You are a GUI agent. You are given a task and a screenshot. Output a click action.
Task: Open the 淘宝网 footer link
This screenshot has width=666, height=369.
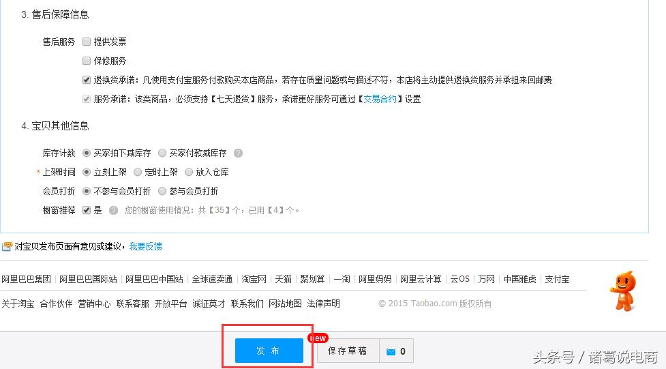click(254, 279)
